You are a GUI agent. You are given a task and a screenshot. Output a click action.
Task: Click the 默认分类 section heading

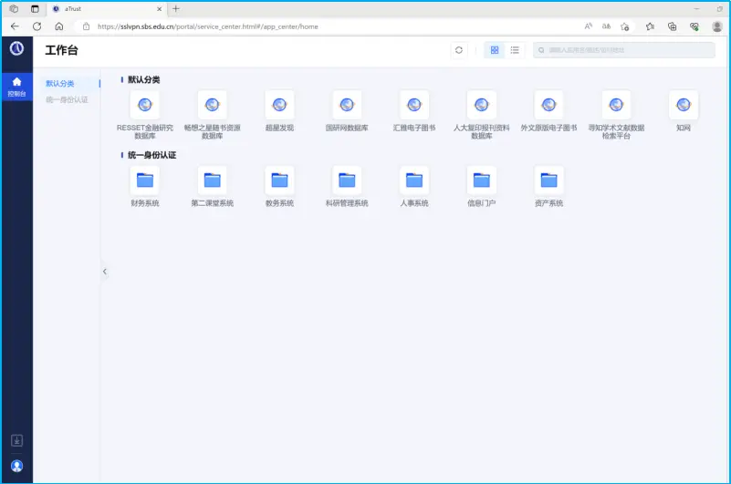coord(143,79)
